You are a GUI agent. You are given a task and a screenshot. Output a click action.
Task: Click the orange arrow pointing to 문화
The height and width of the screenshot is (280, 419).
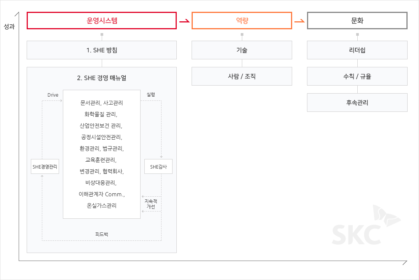[300, 21]
